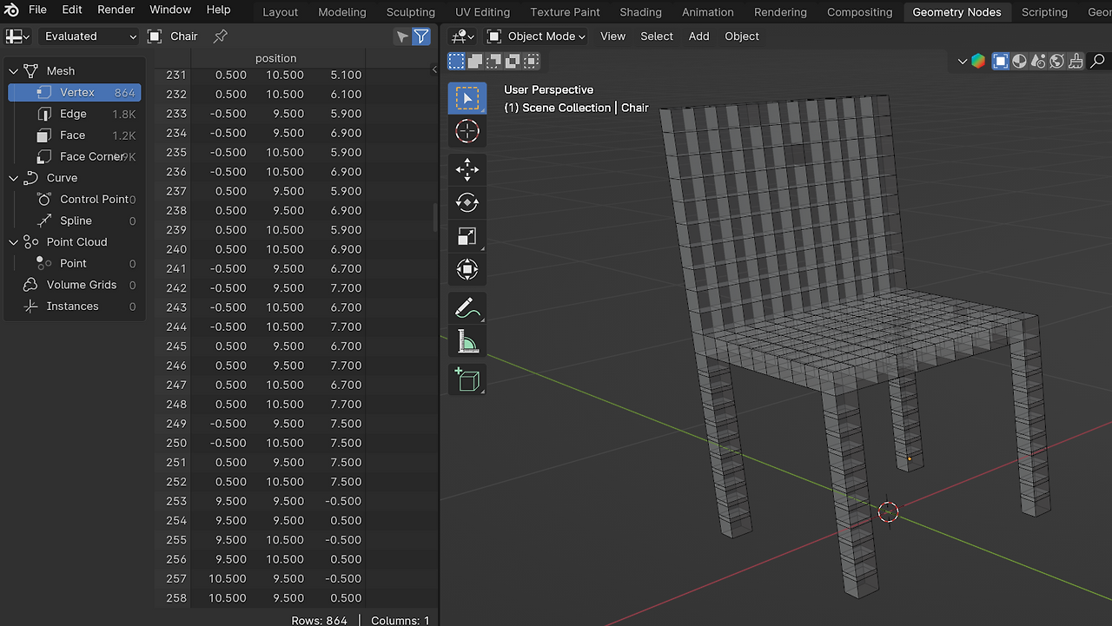Pick the 3D Cursor tool
The image size is (1112, 626).
pos(467,131)
